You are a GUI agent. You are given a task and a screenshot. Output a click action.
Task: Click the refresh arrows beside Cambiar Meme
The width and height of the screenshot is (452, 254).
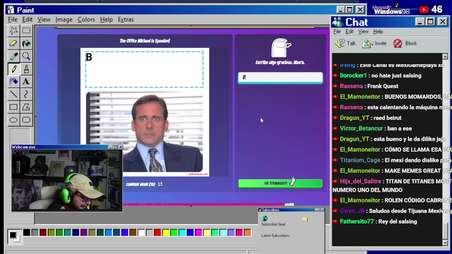pyautogui.click(x=160, y=184)
